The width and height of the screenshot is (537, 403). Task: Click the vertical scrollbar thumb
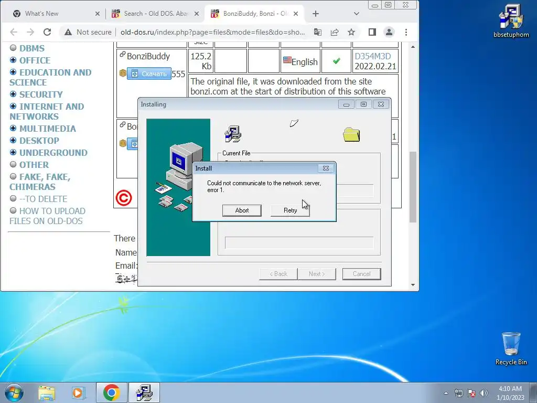(x=413, y=187)
